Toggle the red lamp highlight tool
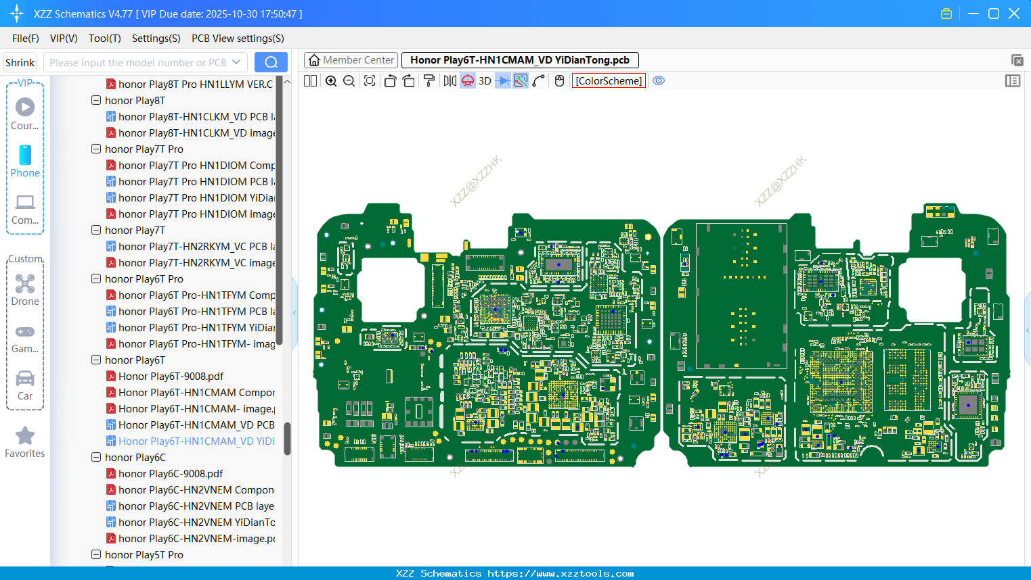1031x580 pixels. pos(468,81)
